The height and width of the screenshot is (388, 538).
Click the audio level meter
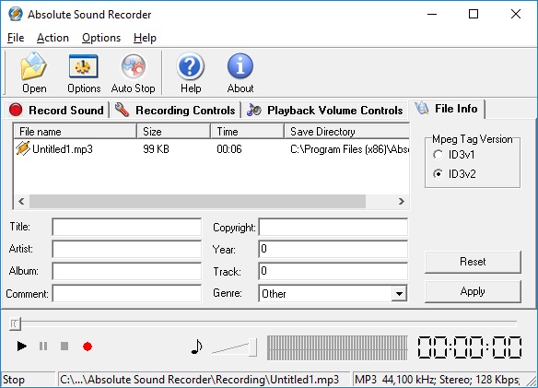pyautogui.click(x=337, y=347)
